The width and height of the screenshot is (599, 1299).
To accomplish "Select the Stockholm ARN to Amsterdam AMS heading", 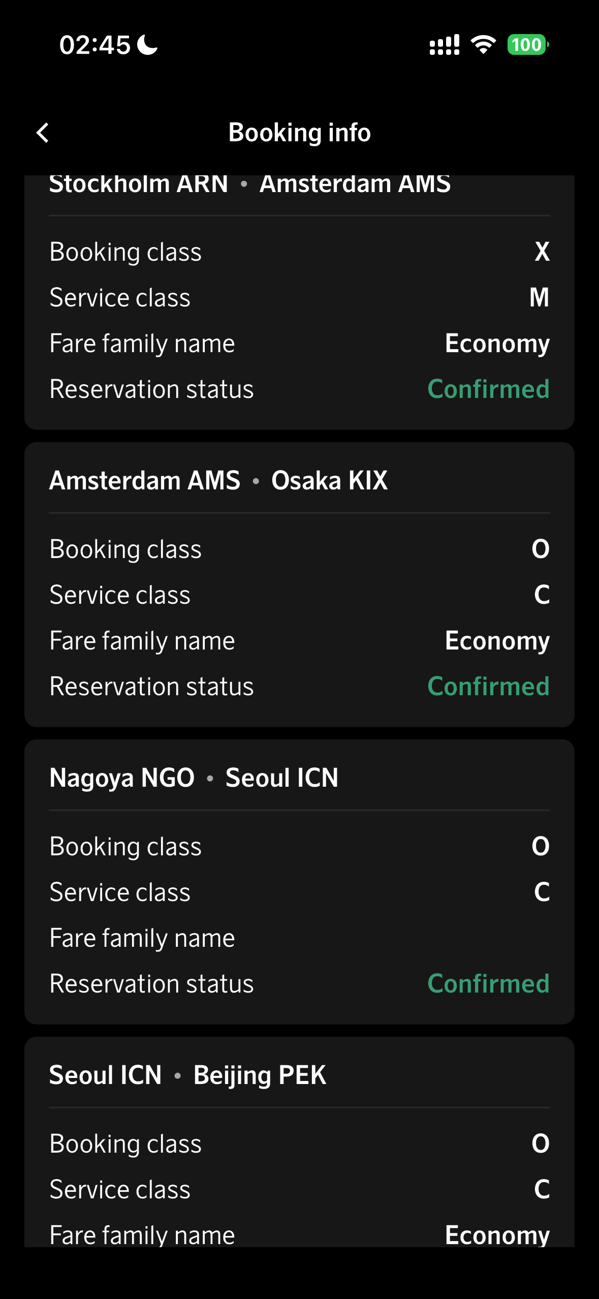I will coord(249,184).
